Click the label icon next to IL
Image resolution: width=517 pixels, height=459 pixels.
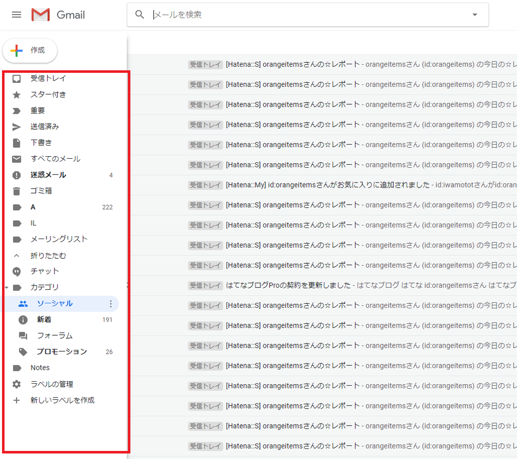click(17, 223)
